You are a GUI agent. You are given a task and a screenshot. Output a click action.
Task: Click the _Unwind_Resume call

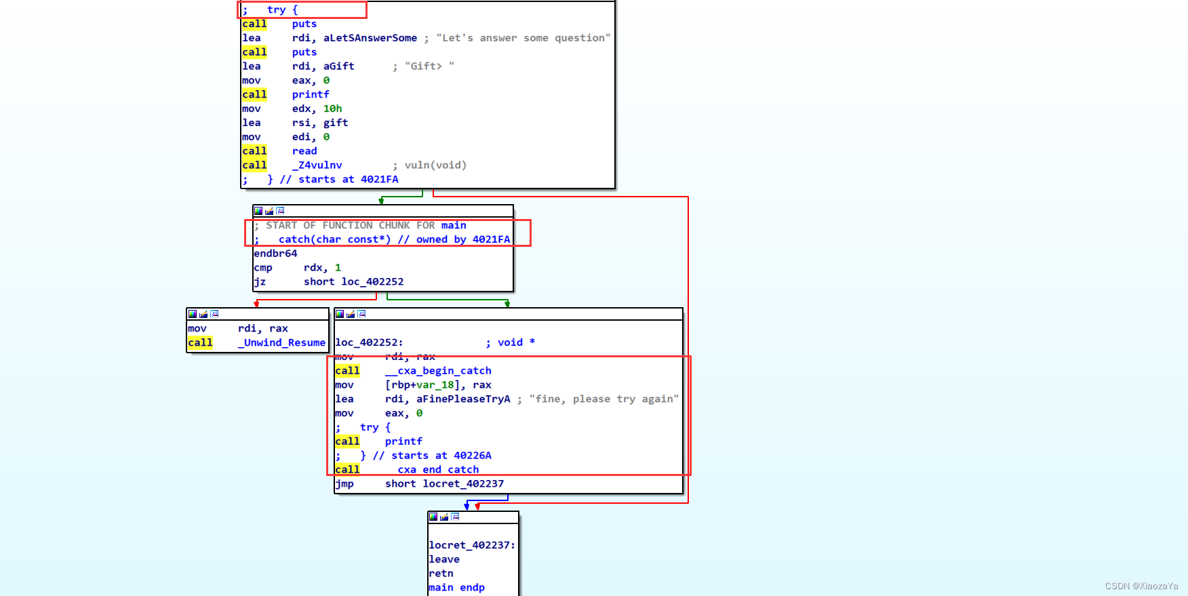tap(281, 343)
